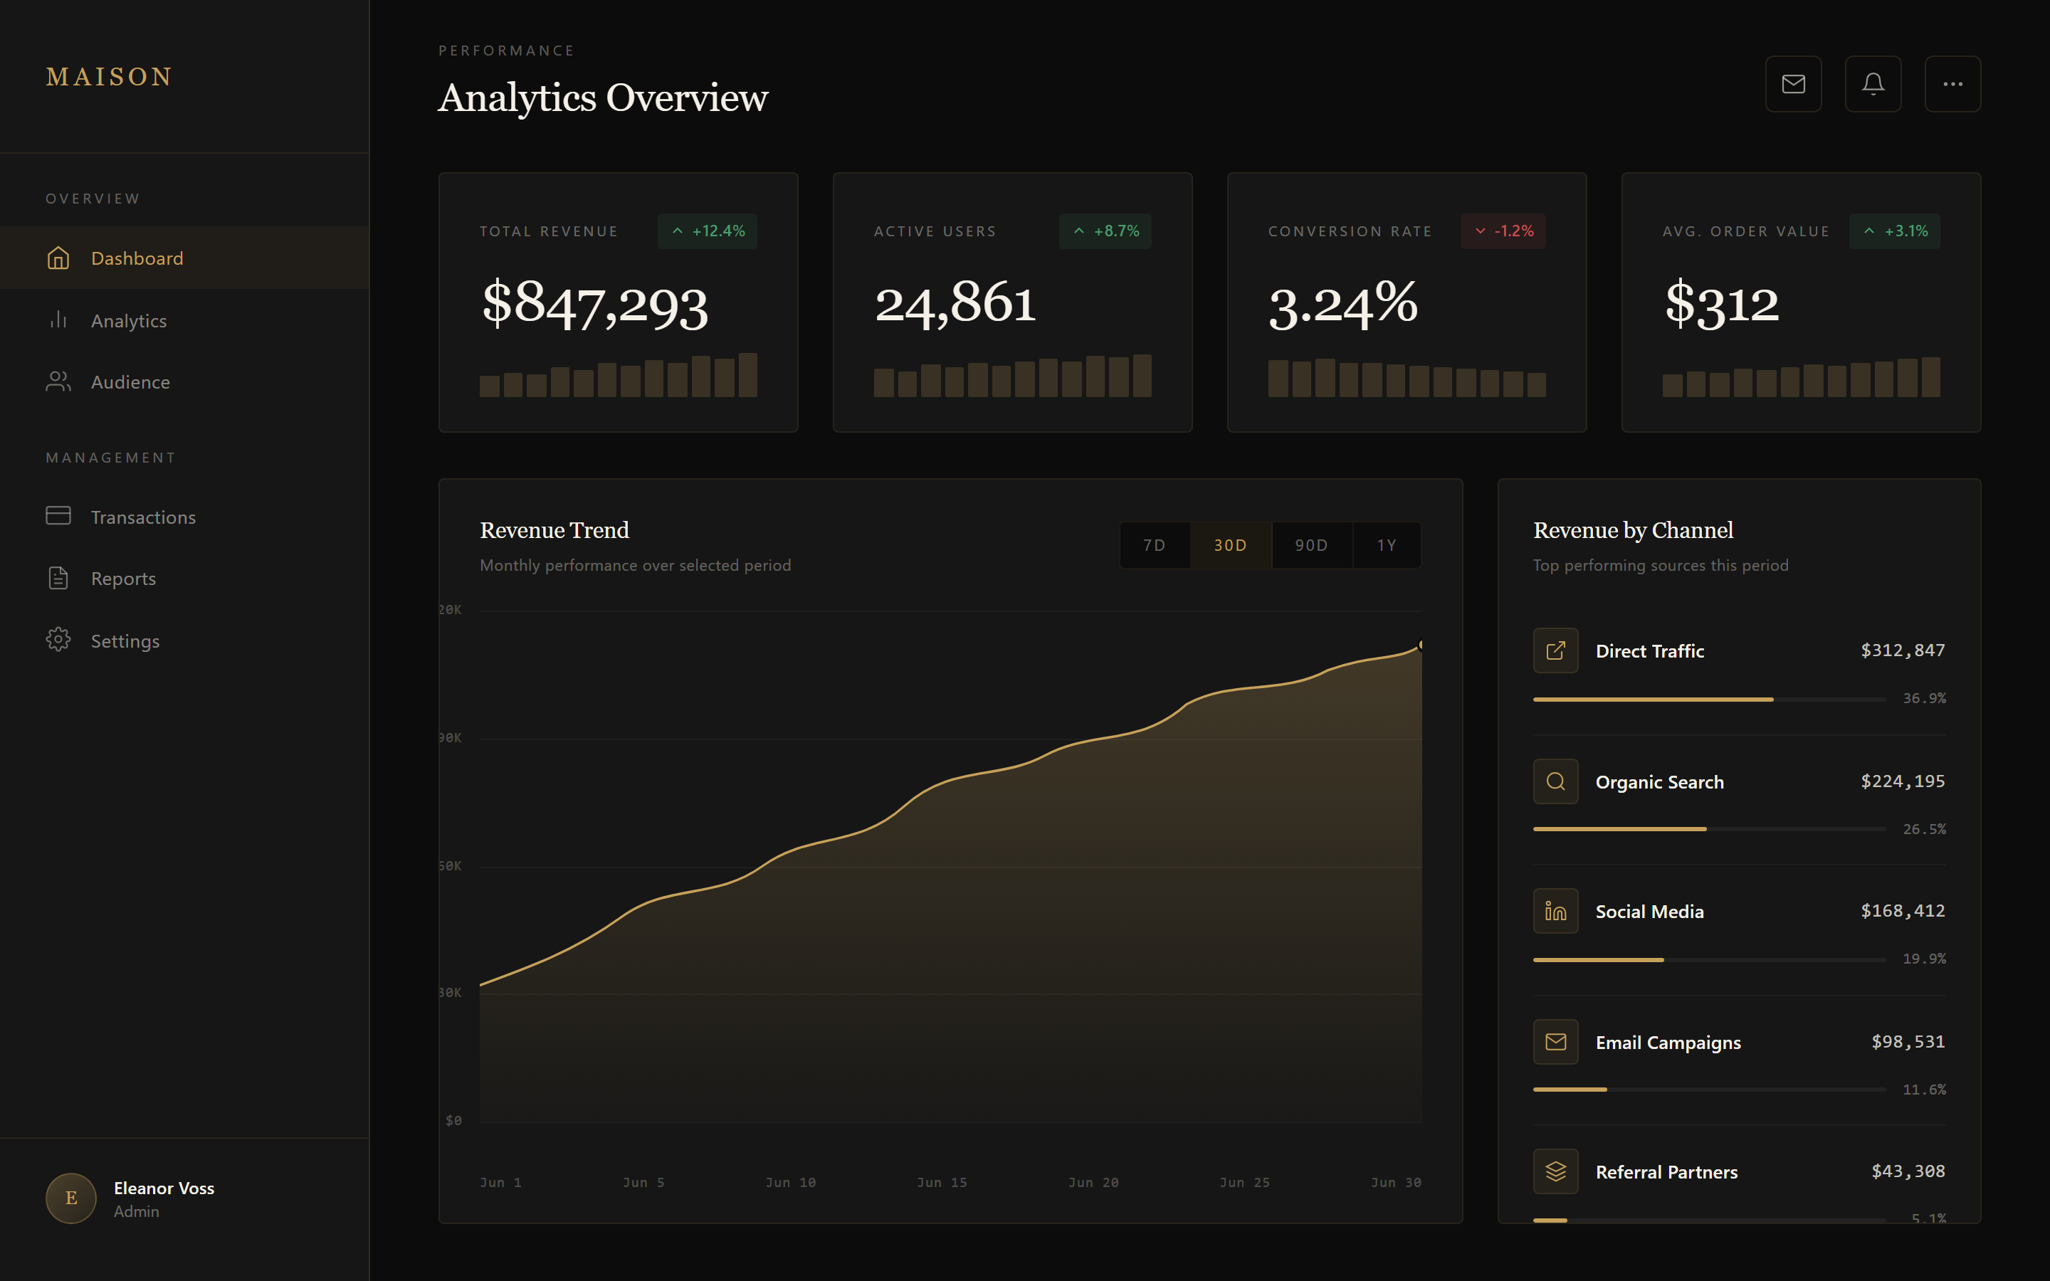This screenshot has height=1281, width=2050.
Task: Click the Total Revenue mini bar chart
Action: 619,374
